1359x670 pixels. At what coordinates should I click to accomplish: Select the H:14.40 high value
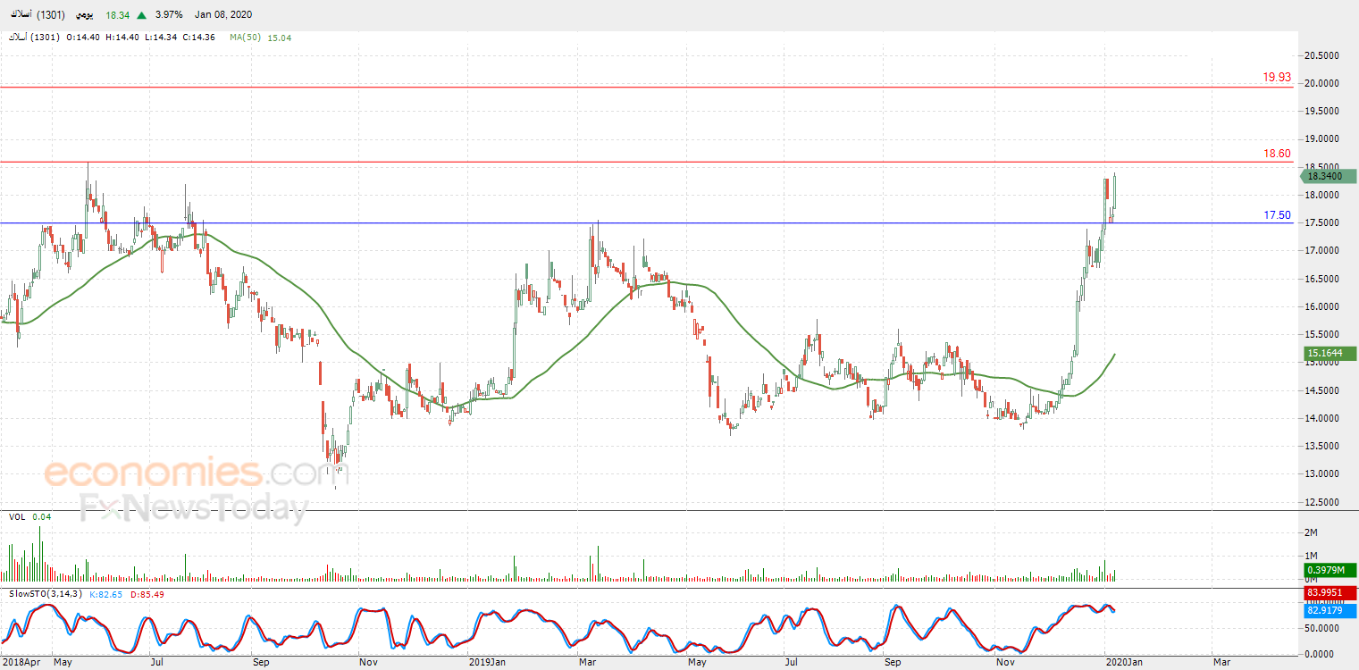point(123,38)
